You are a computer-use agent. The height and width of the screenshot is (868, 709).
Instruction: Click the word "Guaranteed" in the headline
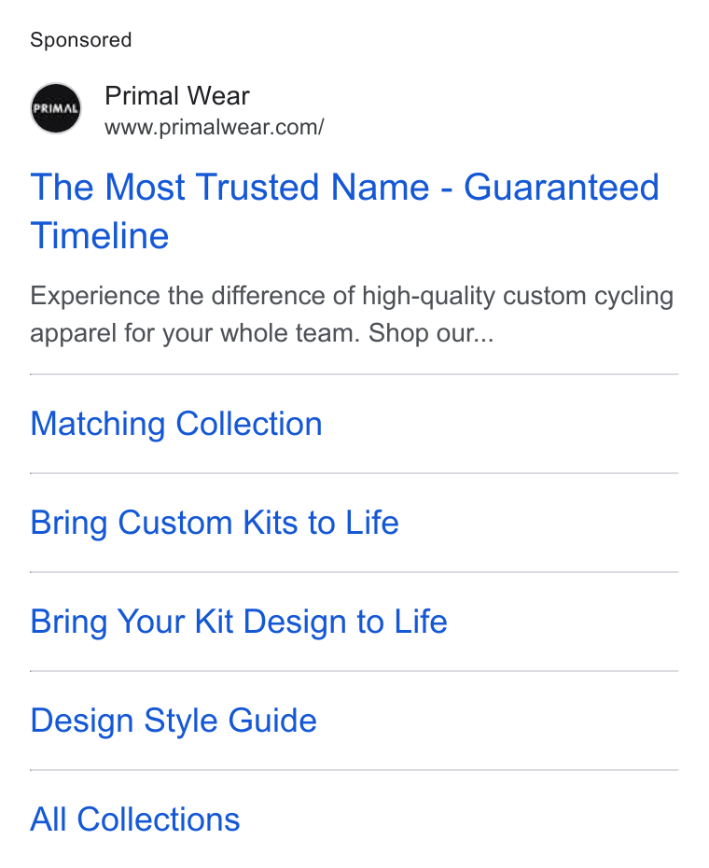tap(562, 187)
